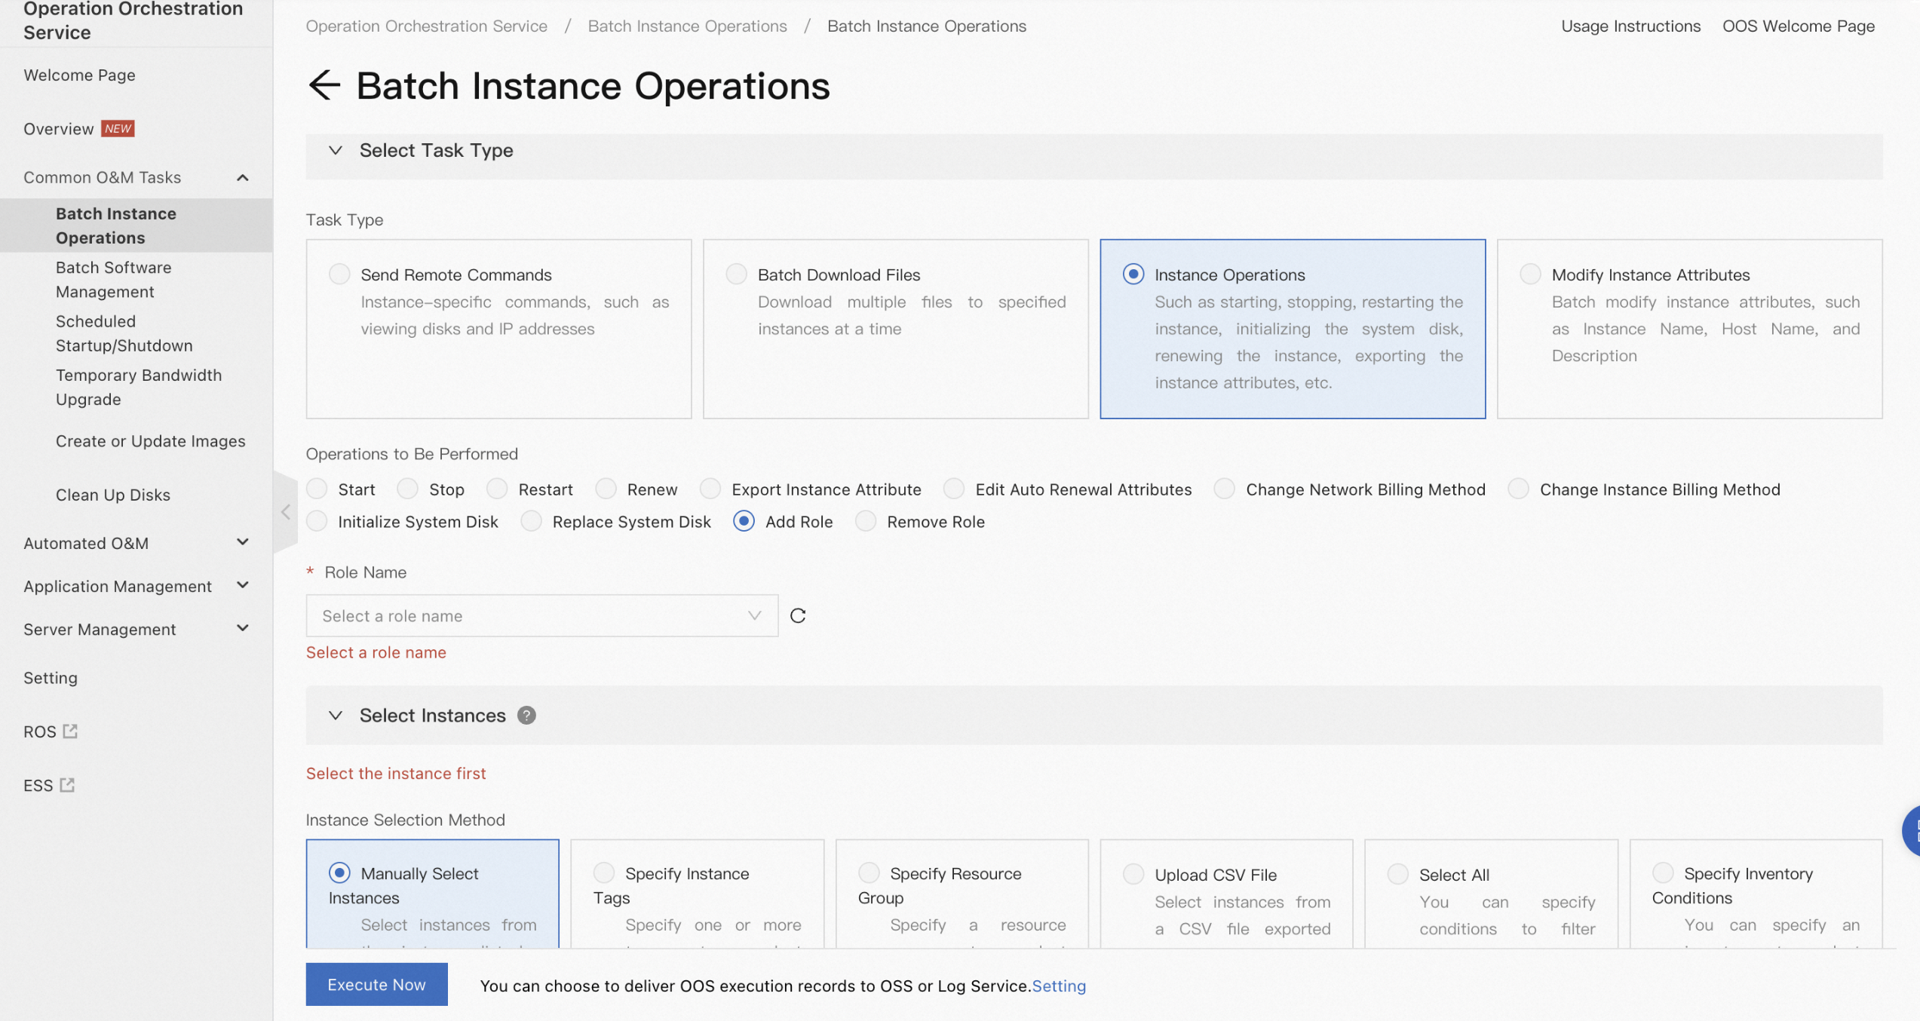This screenshot has height=1021, width=1920.
Task: Choose Change Instance Billing Method
Action: tap(1518, 489)
